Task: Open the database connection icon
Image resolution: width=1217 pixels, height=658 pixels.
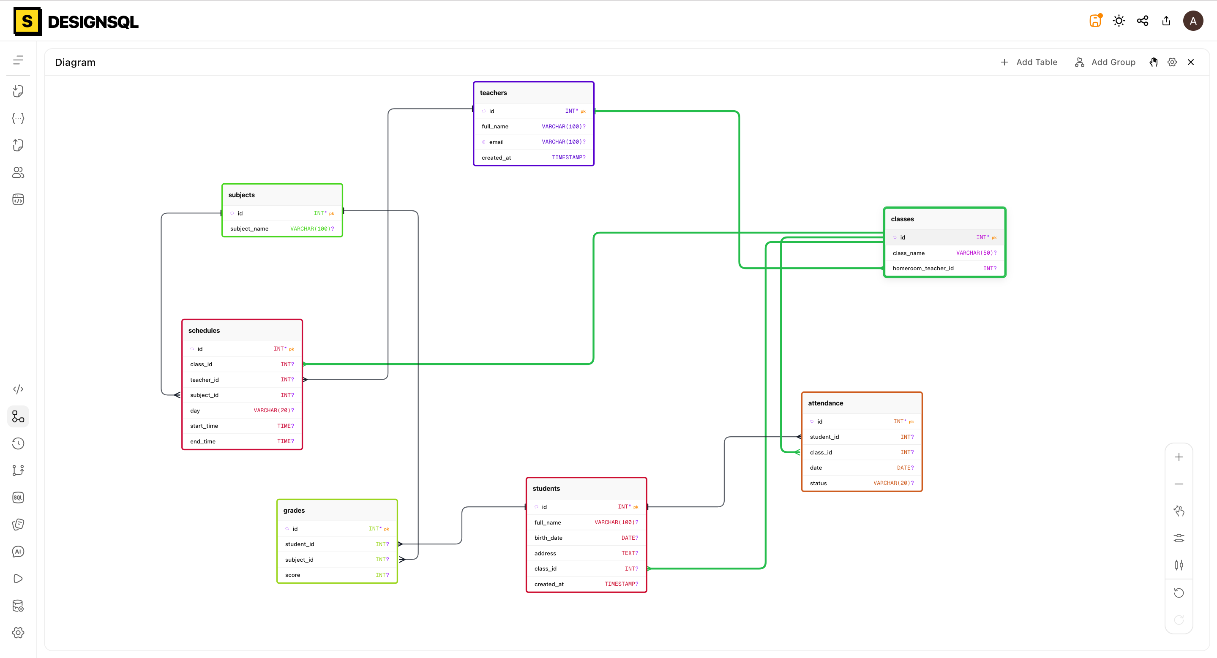Action: [18, 606]
